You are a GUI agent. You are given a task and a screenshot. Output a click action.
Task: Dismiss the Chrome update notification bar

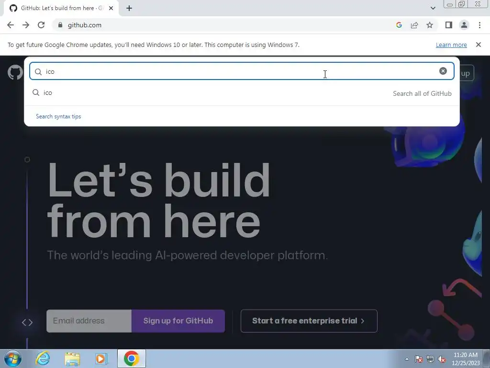(x=478, y=45)
